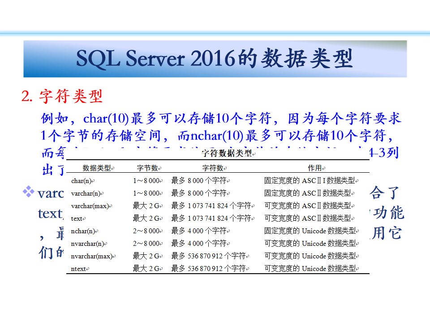430x323 pixels.
Task: Click '2～8 000' in the nchar(n) row
Action: pyautogui.click(x=146, y=231)
